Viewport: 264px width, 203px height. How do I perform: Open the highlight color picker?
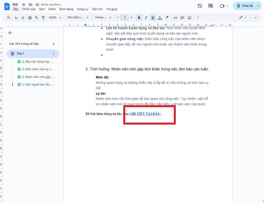167,17
